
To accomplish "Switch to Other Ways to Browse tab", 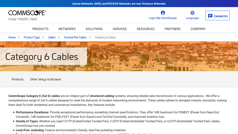I will [46, 79].
